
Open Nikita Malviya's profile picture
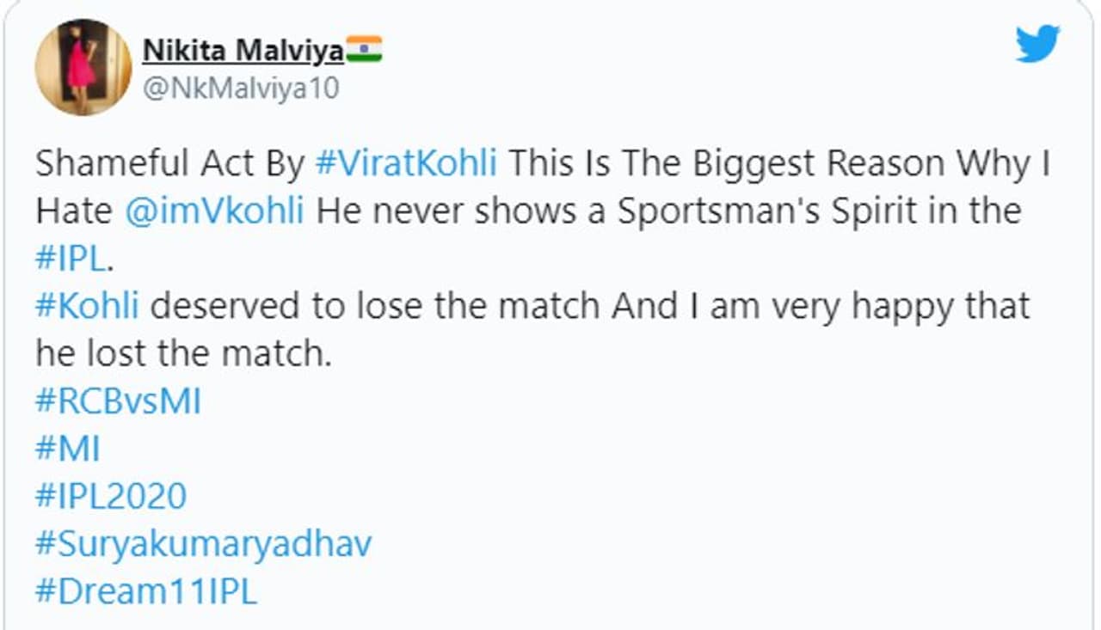click(83, 67)
